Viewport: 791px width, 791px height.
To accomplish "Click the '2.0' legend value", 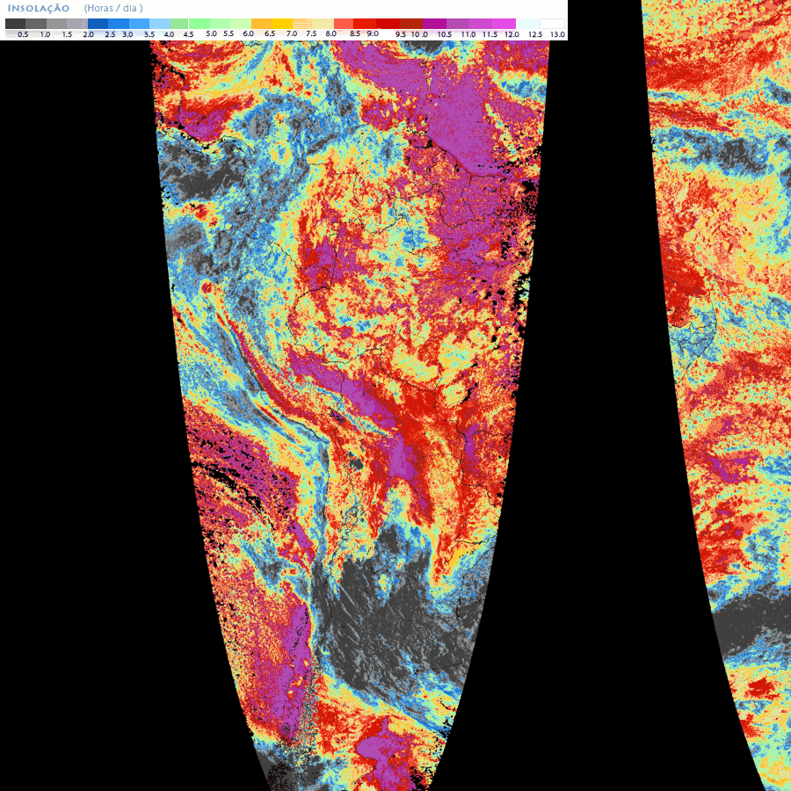I will point(88,34).
